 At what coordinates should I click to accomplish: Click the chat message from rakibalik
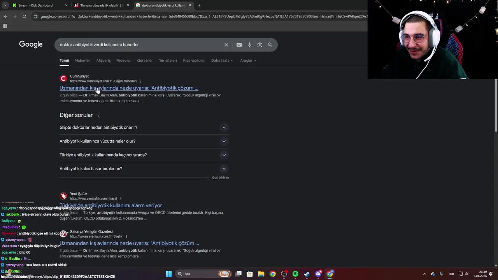coord(35,215)
